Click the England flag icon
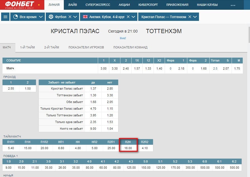Viewport: 250px width, 177px height. [x=85, y=17]
